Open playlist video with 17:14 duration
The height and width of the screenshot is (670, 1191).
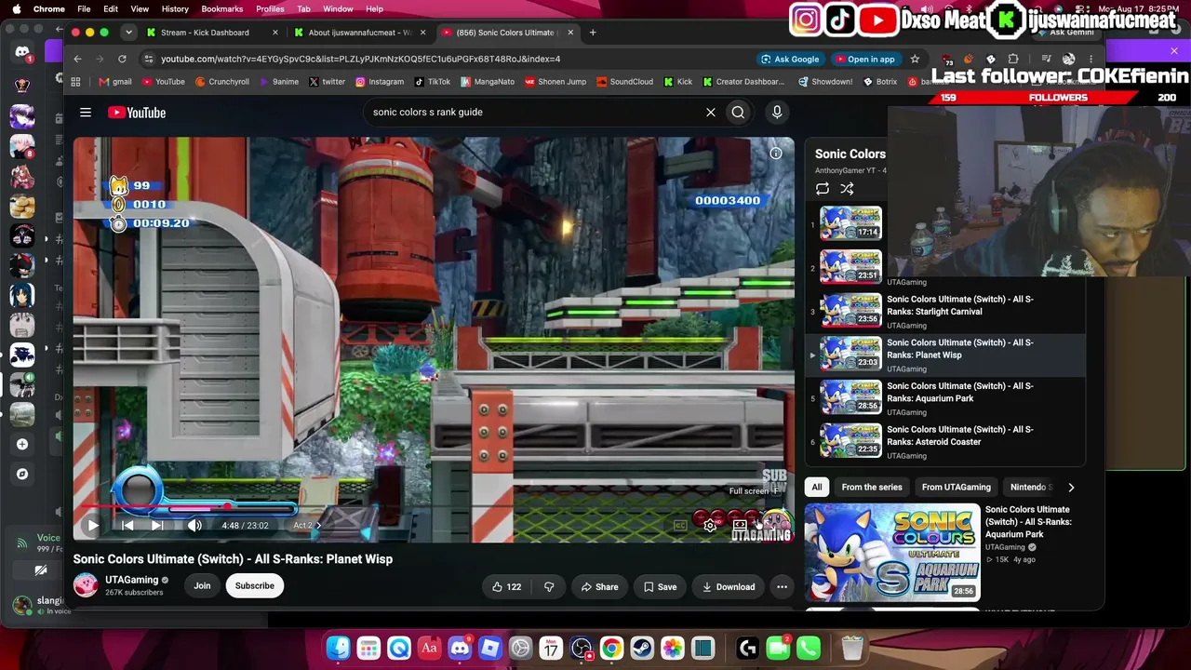pyautogui.click(x=850, y=223)
